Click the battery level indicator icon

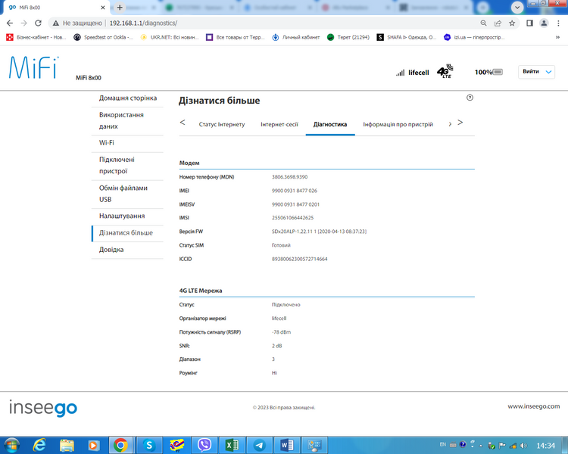point(498,72)
